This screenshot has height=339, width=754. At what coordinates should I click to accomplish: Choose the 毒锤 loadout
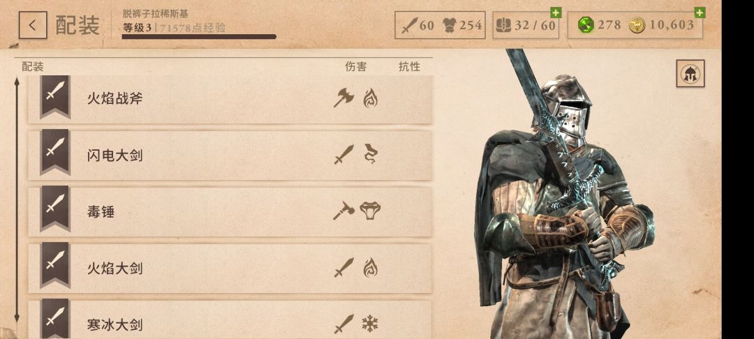(x=230, y=211)
